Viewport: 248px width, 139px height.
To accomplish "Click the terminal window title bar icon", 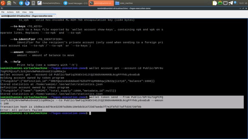I will click(2, 8).
